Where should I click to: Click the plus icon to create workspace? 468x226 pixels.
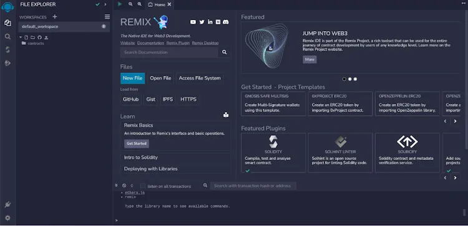55,17
